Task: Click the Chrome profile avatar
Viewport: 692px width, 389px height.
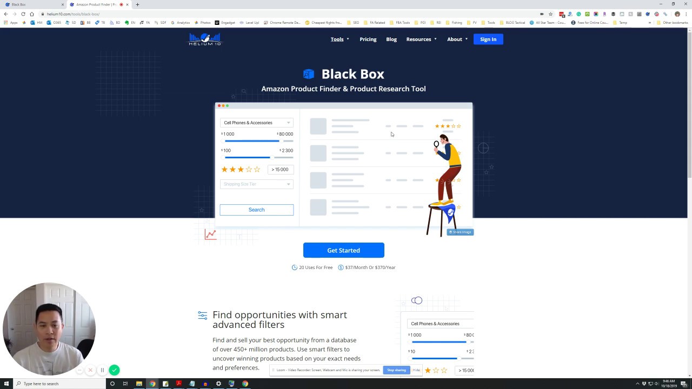Action: coord(677,14)
